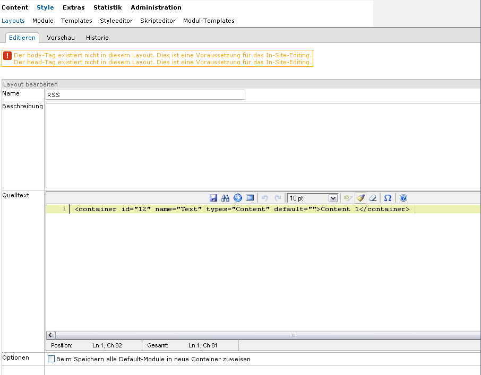Enable assigning default modules to new containers

[51, 359]
